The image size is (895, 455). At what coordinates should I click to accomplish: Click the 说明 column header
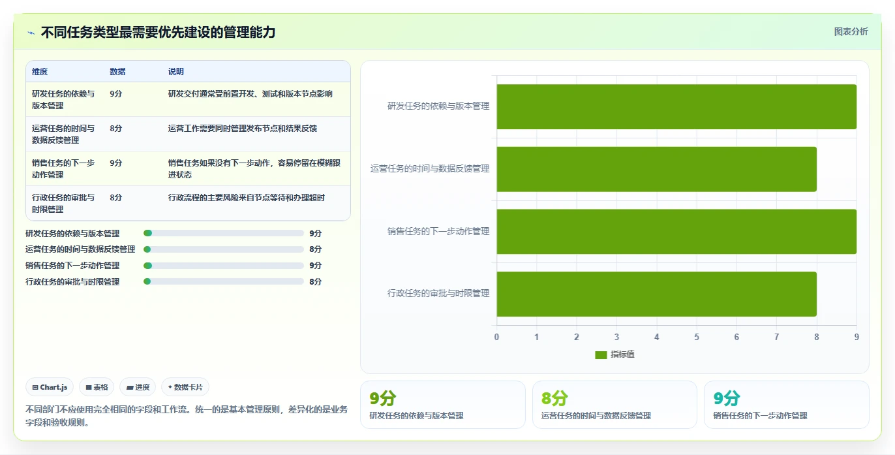coord(176,72)
